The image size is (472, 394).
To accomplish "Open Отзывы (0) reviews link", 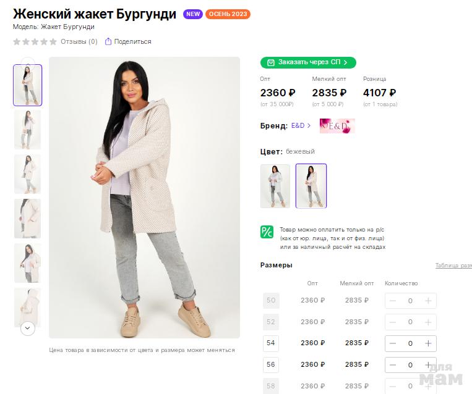I will tap(79, 42).
